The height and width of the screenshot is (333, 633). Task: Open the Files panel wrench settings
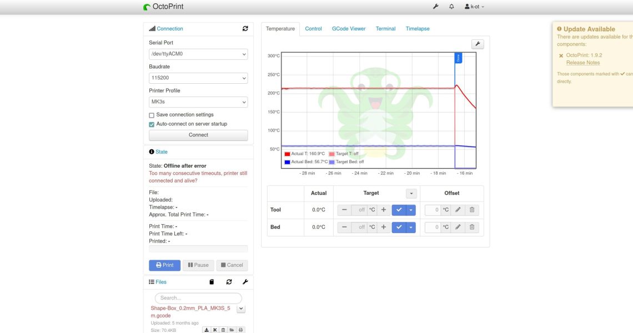[x=245, y=282]
